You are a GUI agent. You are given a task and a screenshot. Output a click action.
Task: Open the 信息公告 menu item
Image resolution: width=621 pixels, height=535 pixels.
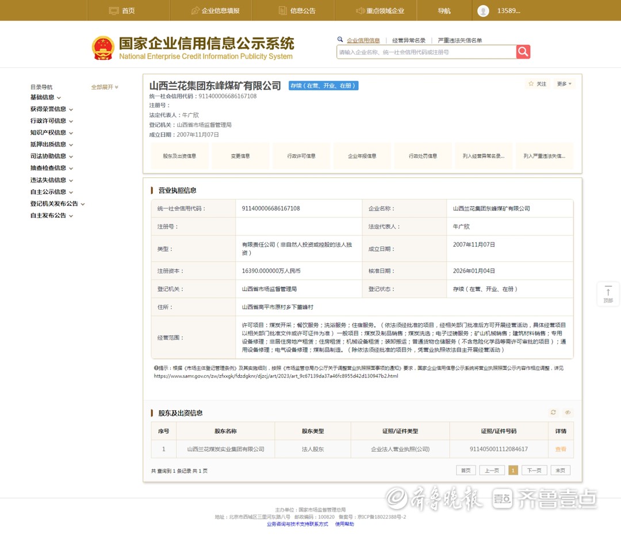297,11
